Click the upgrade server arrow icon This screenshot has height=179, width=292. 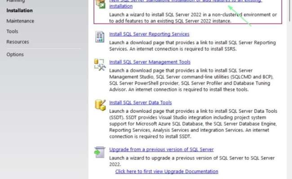point(100,152)
